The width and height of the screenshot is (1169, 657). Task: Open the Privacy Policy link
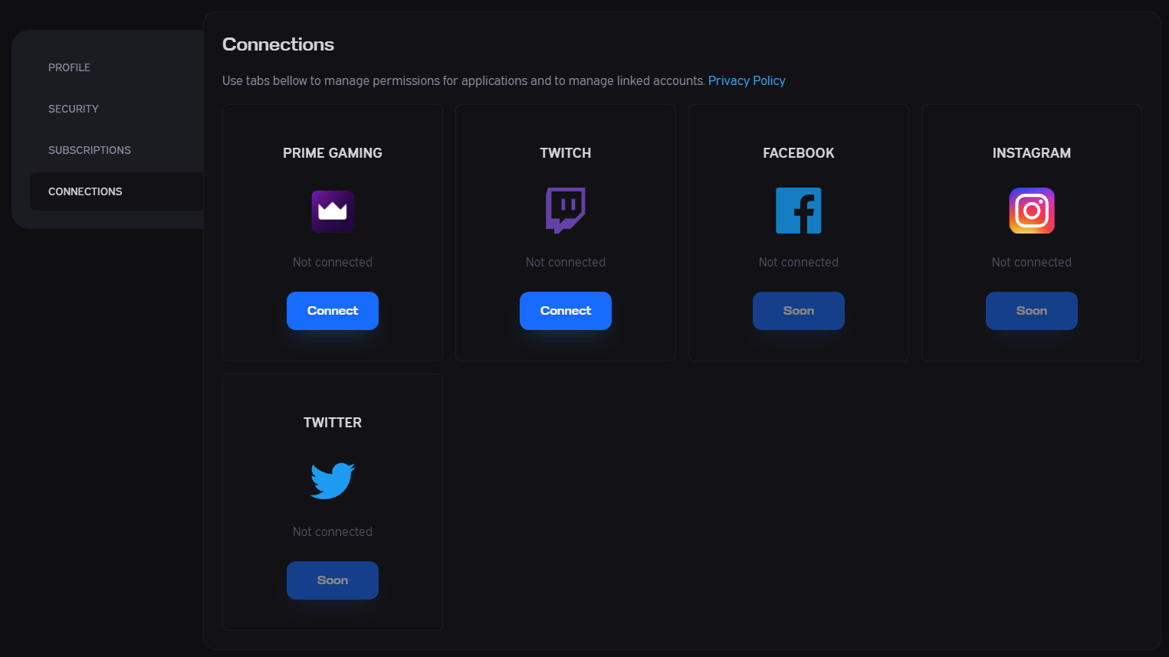tap(747, 80)
